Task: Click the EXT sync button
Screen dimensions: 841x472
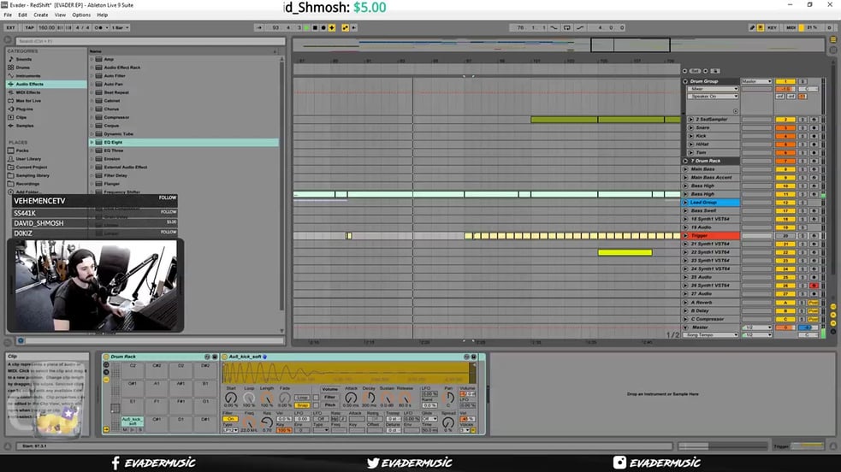Action: point(11,28)
